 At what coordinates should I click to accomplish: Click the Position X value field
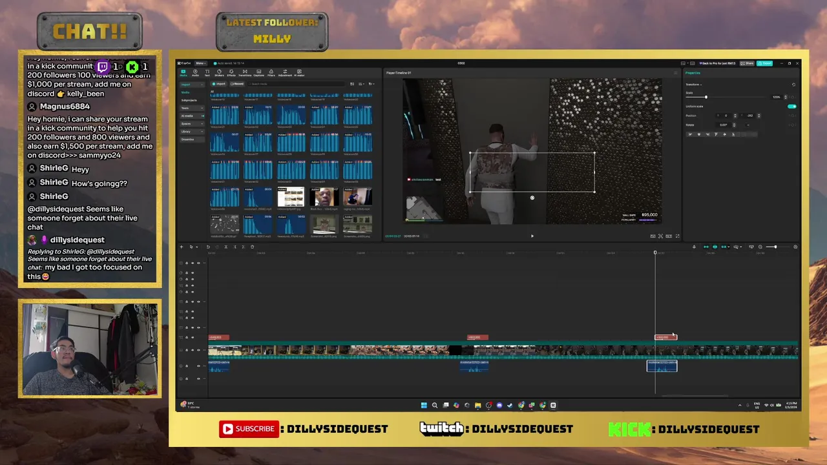(726, 116)
